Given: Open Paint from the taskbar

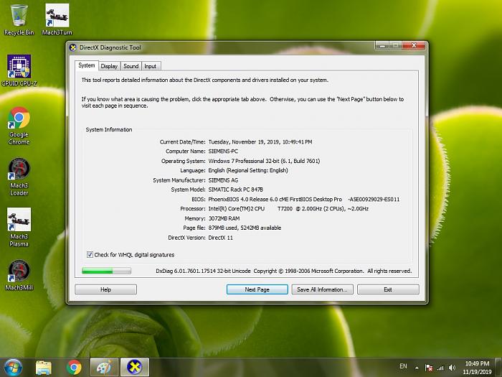Looking at the screenshot, I should click(105, 368).
